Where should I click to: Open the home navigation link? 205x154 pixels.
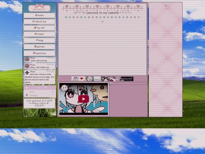point(39,15)
